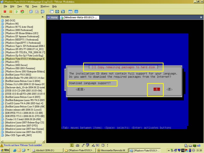Viewport: 204px width, 153px height.
Task: Open the Alcohol-120% (G:) taskbar button
Action: [47, 150]
